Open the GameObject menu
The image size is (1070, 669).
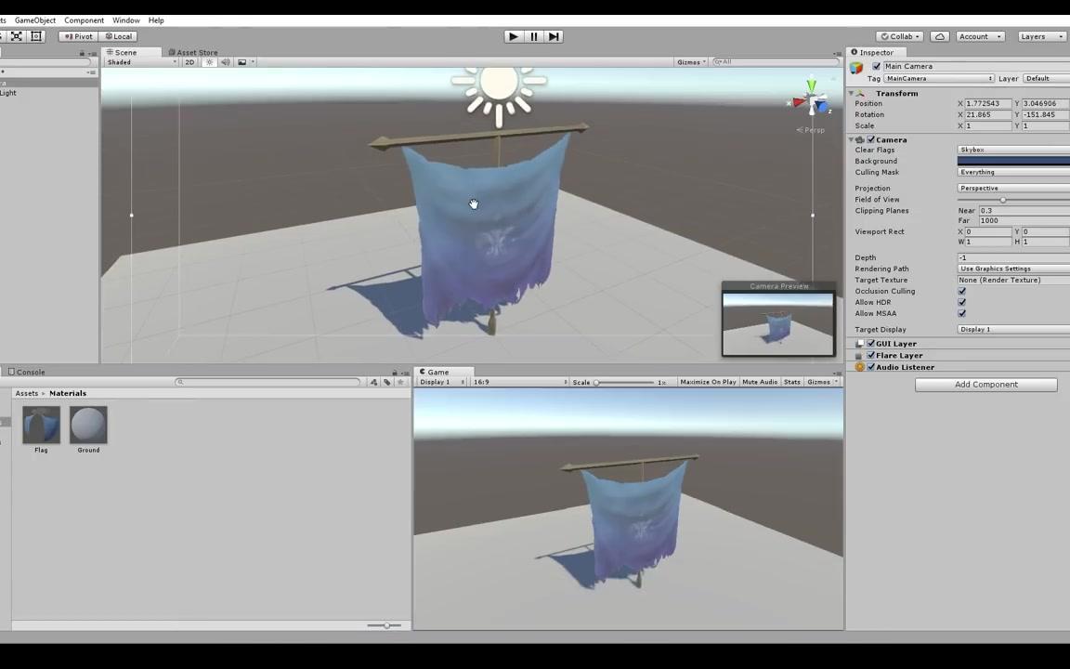(x=35, y=20)
